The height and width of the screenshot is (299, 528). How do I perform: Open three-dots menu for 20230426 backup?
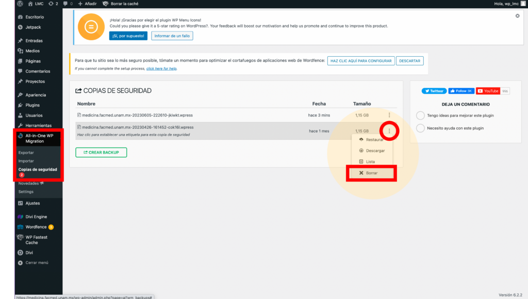coord(389,131)
